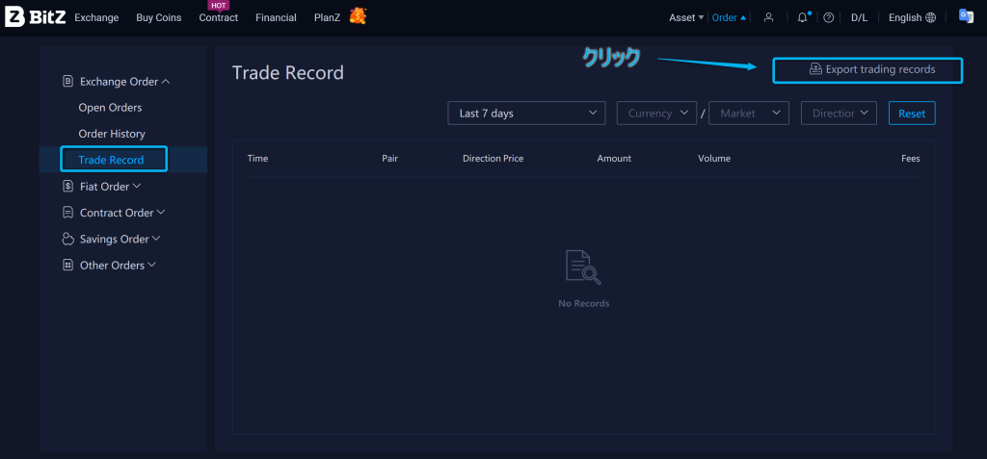Expand the Fiat Order section
Viewport: 987px width, 459px height.
point(109,187)
